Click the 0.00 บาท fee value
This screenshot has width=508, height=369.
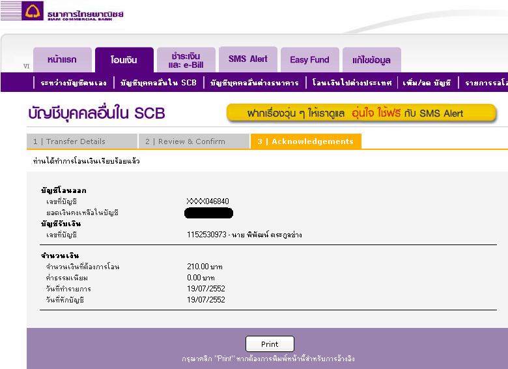[201, 278]
